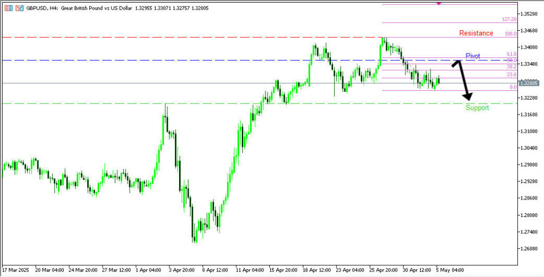The image size is (544, 277).
Task: Click the Fibonacci 0.0 level label
Action: 512,87
